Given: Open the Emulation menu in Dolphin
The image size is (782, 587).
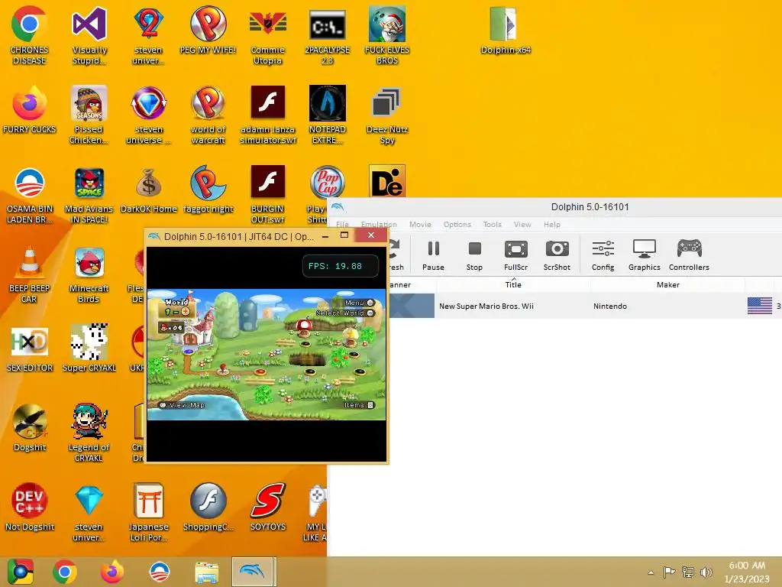Looking at the screenshot, I should click(x=379, y=224).
